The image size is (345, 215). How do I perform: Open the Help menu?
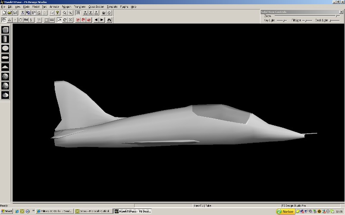point(134,7)
